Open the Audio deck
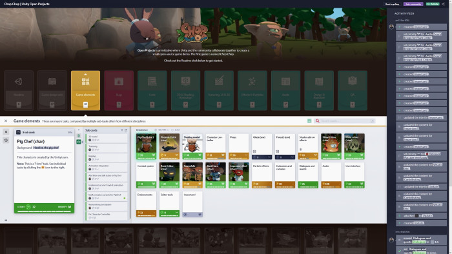The image size is (452, 254). [x=285, y=90]
